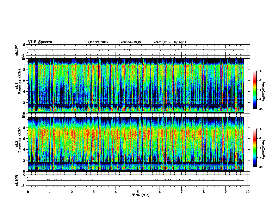Click the ch.1 spectrogram color scale bar
This screenshot has width=279, height=215.
(x=255, y=90)
